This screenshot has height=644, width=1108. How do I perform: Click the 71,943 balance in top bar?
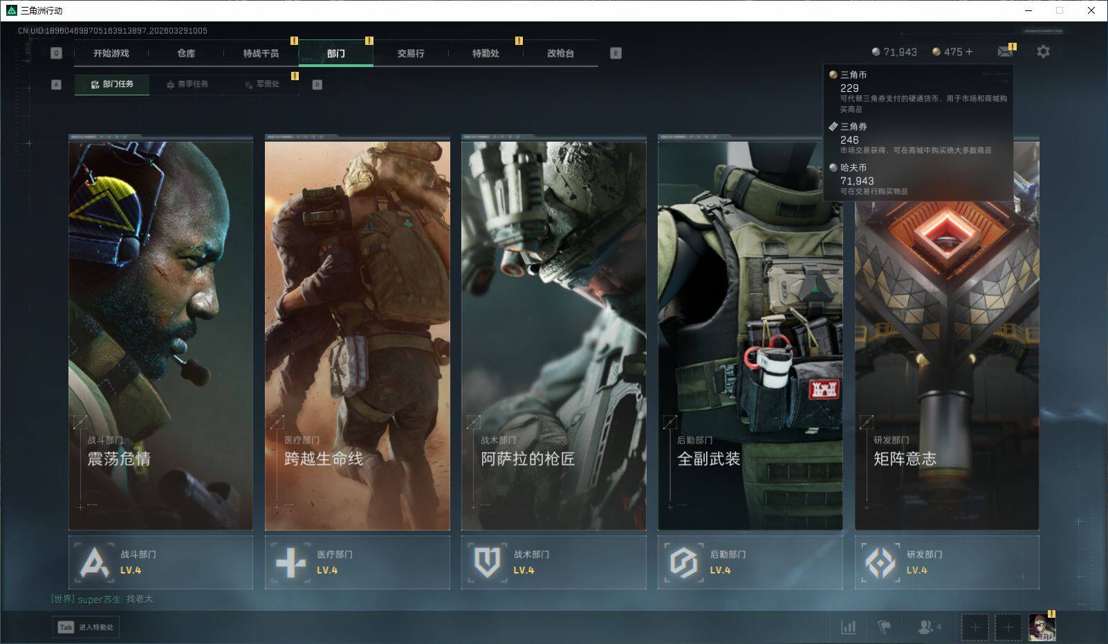pos(900,52)
